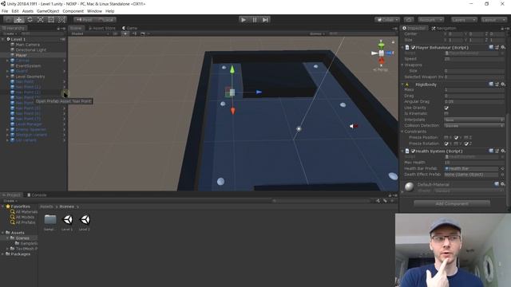The image size is (511, 287).
Task: Click the red audio source gizmo in scene
Action: [x=354, y=126]
